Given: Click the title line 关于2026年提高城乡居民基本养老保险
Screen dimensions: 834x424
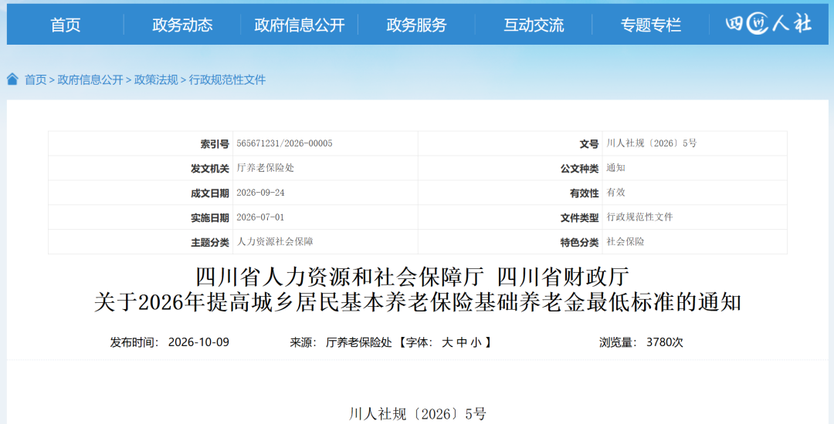Looking at the screenshot, I should (x=418, y=302).
